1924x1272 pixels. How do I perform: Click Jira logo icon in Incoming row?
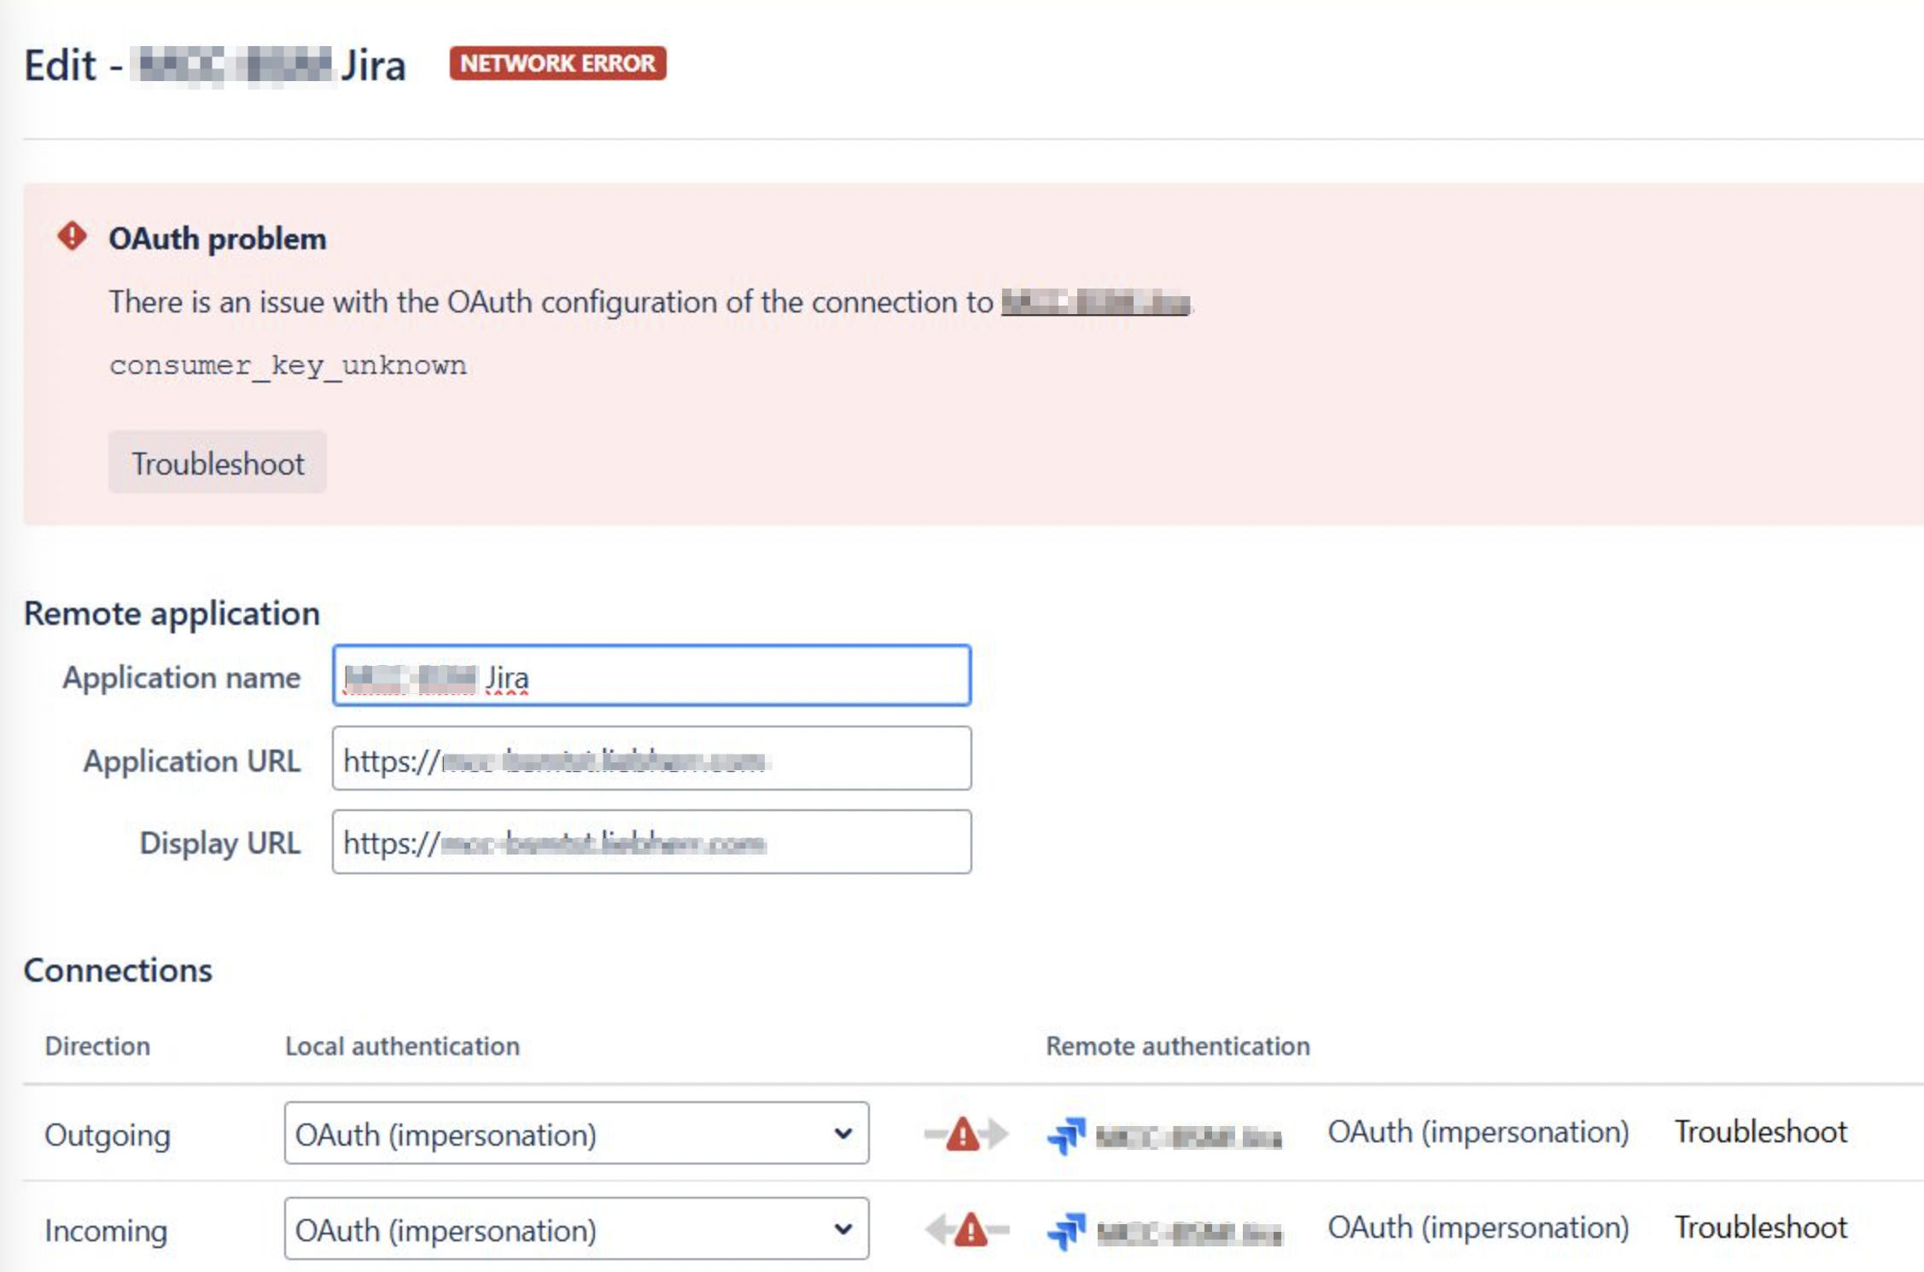click(x=1066, y=1231)
